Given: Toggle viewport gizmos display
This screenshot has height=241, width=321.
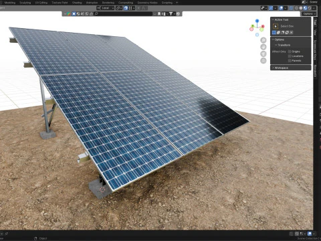Looking at the screenshot, I should tap(271, 8).
